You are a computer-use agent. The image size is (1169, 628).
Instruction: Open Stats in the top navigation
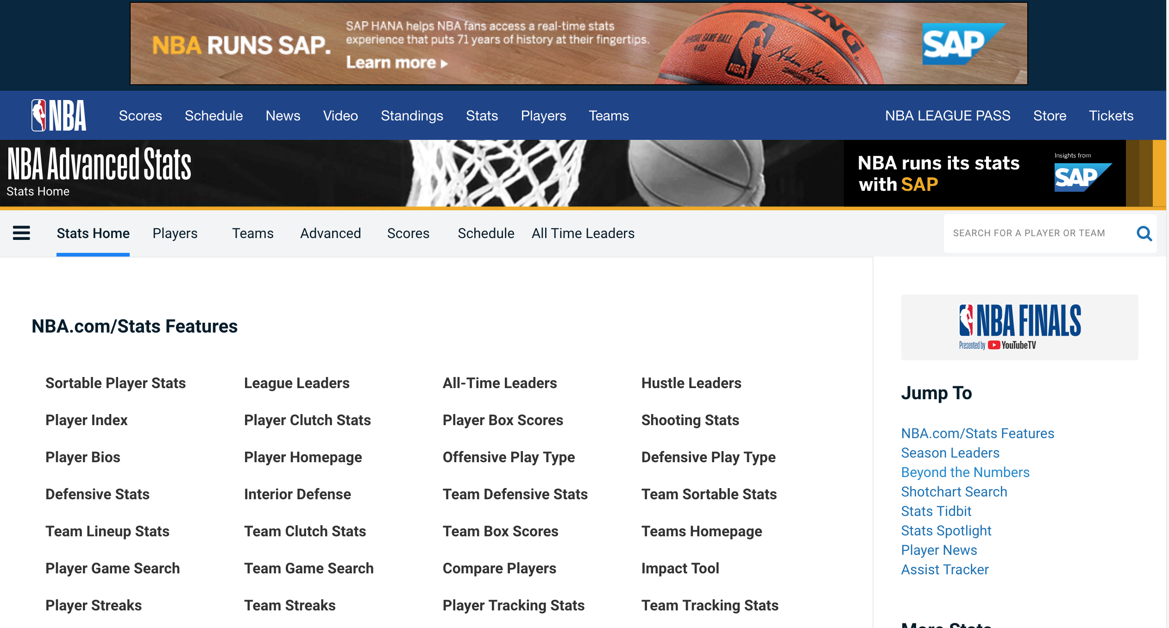[482, 116]
